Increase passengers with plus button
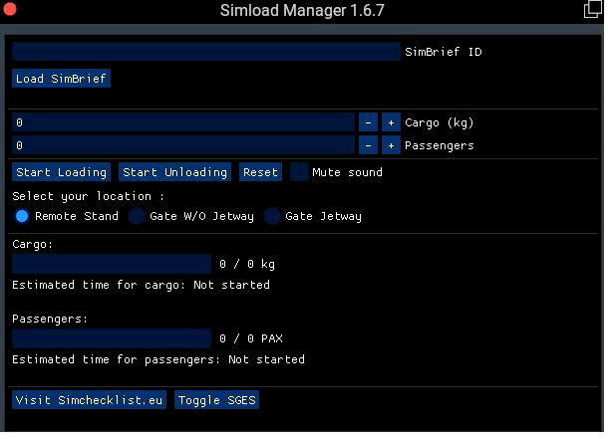This screenshot has width=613, height=439. click(x=391, y=145)
